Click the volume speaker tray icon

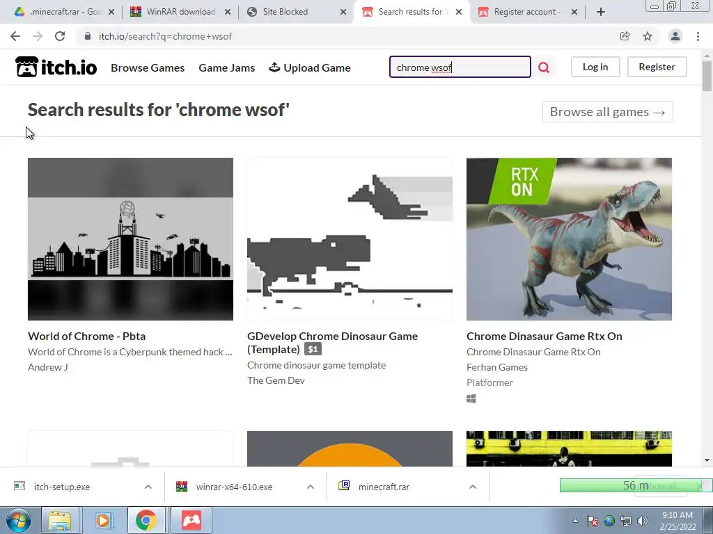click(x=642, y=521)
